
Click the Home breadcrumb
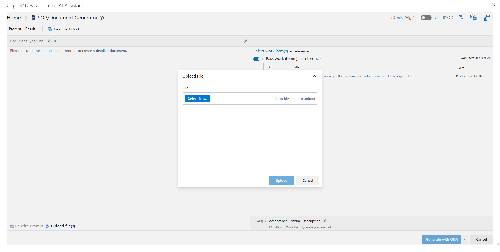pos(14,18)
